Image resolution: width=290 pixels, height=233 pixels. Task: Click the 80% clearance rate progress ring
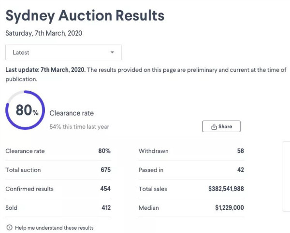(25, 110)
